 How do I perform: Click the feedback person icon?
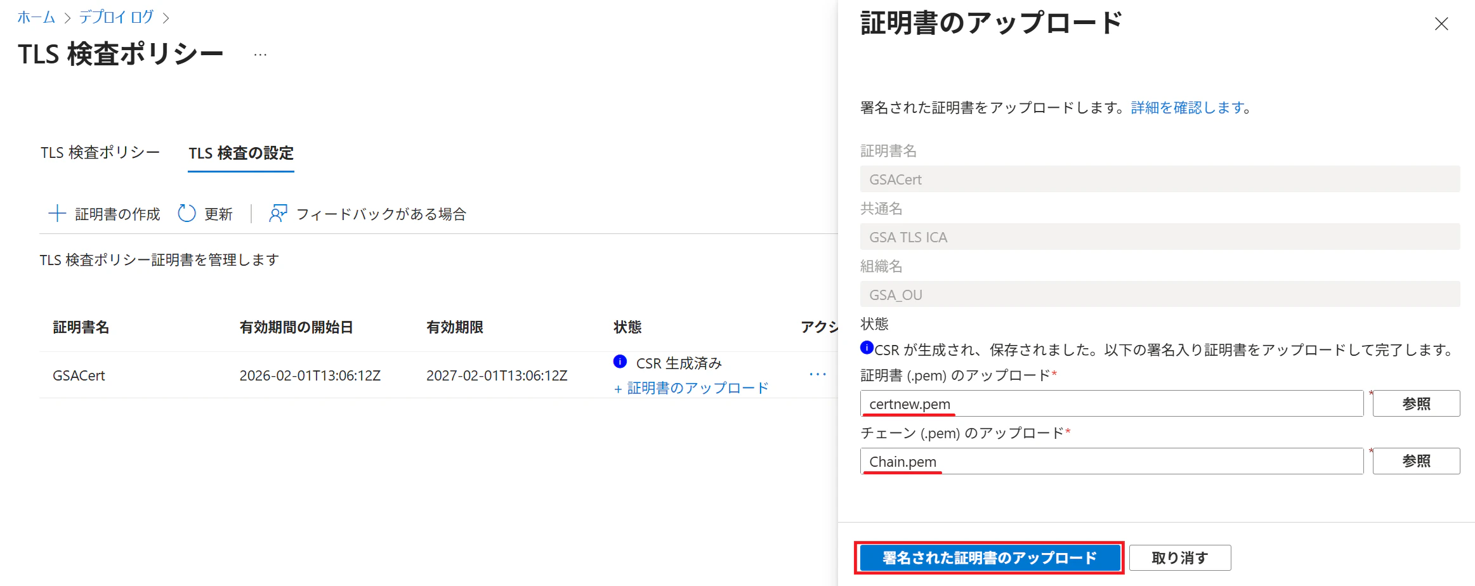click(278, 213)
